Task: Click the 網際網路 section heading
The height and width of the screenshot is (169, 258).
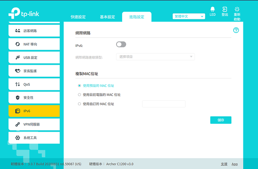Action: [x=83, y=33]
